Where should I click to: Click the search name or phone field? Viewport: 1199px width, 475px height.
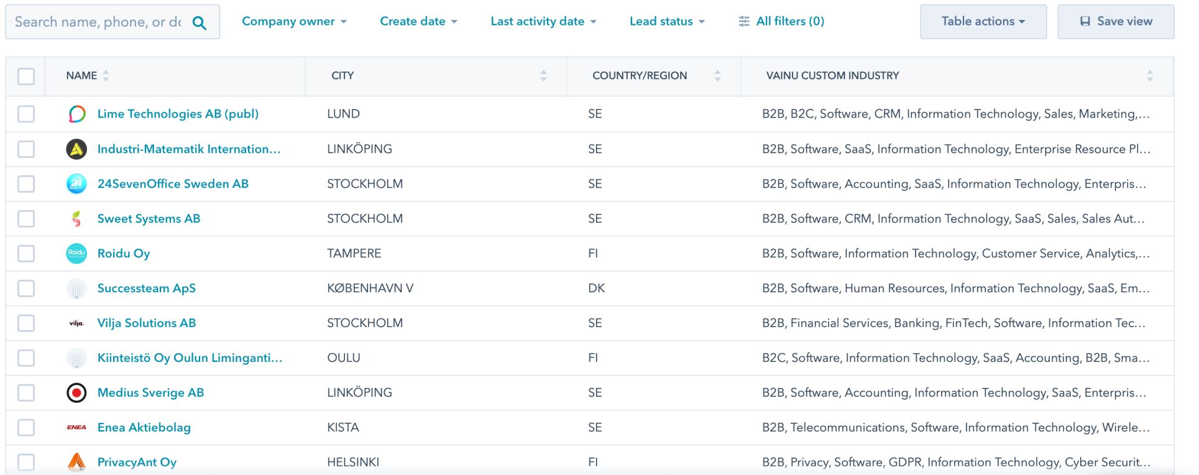98,22
